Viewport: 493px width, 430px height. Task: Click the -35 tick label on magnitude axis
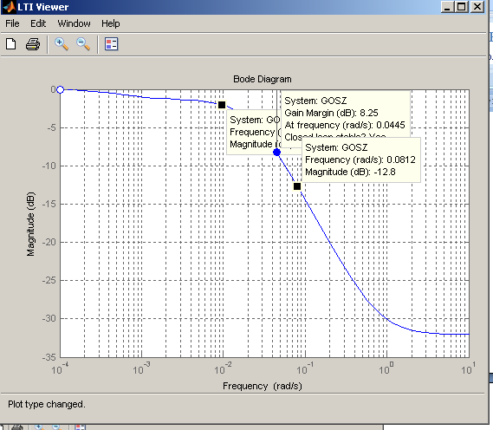49,357
